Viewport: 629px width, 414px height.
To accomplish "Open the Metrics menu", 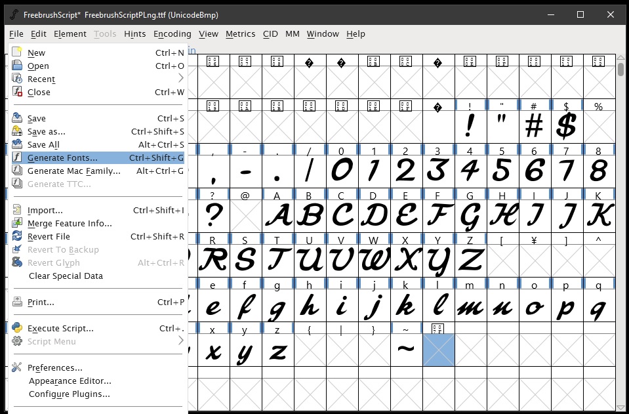I will coord(241,34).
